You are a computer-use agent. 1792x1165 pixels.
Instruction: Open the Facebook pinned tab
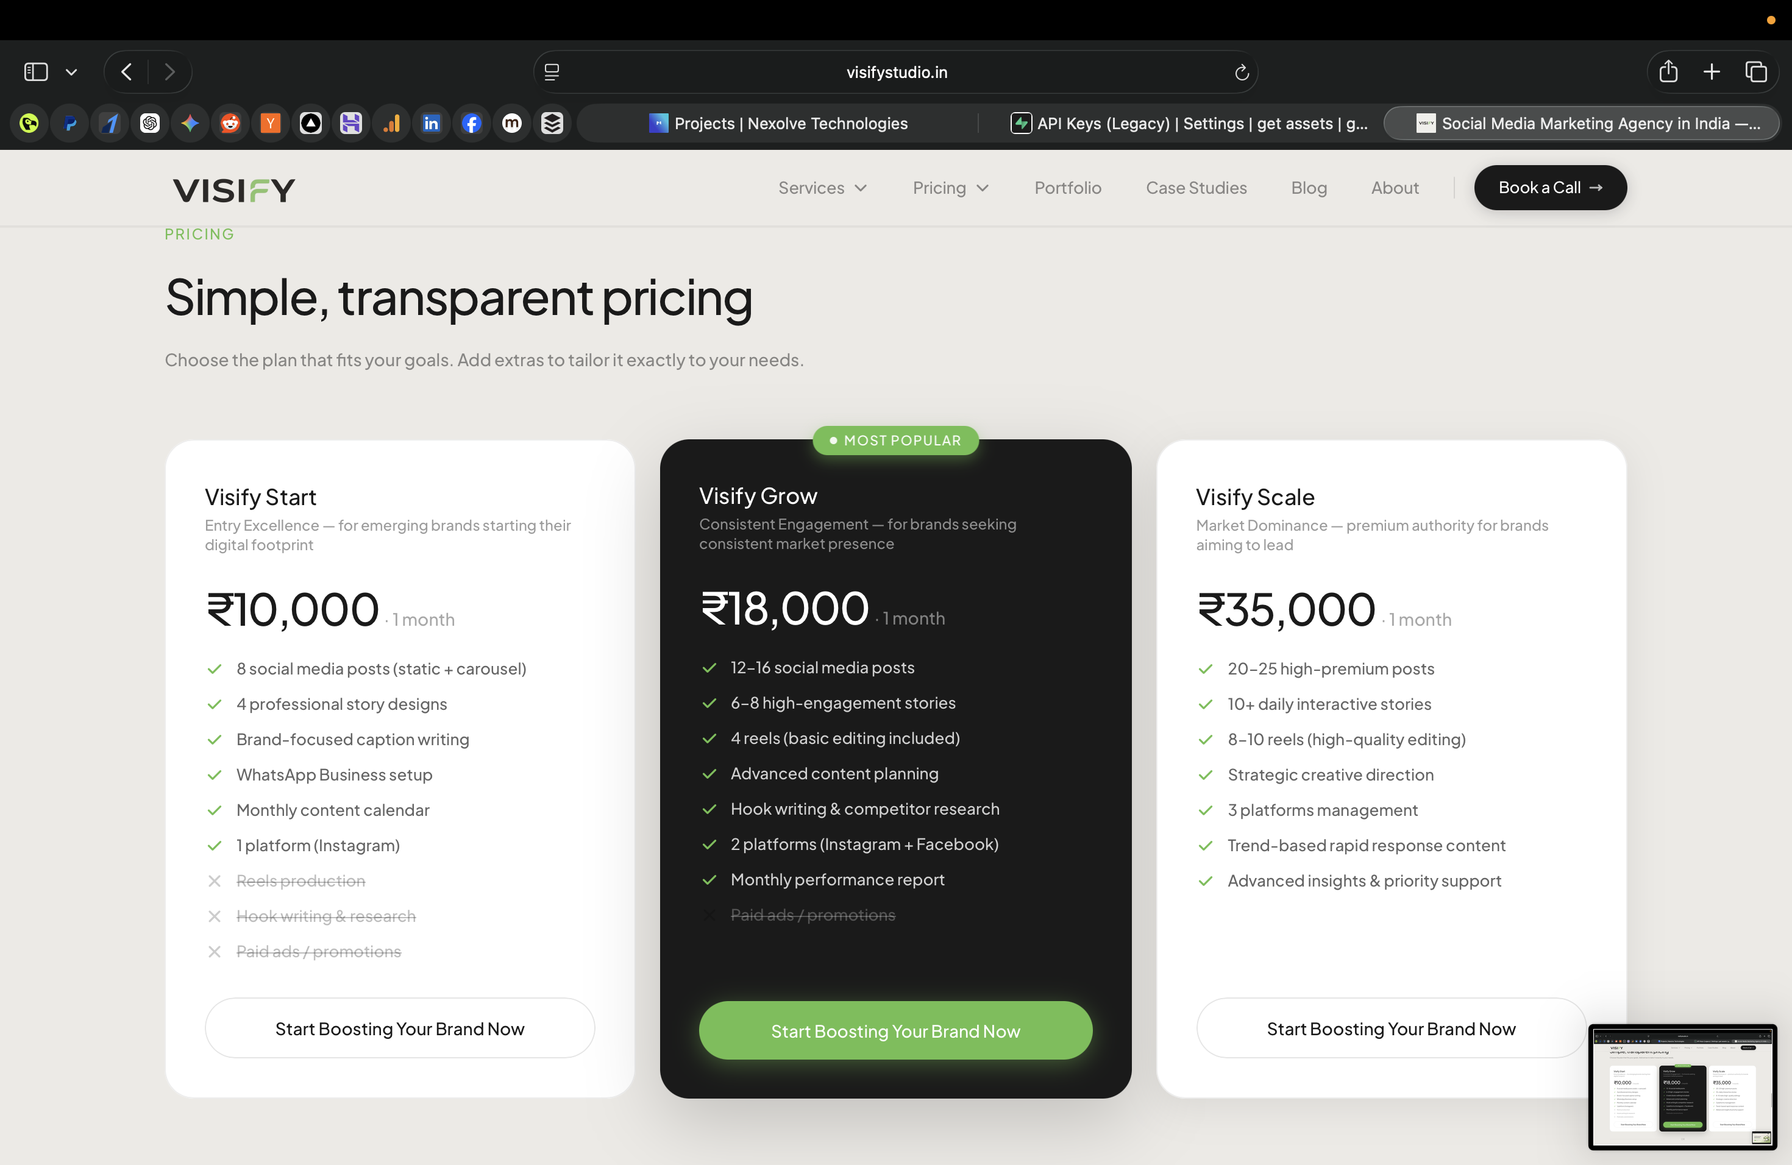[x=471, y=124]
